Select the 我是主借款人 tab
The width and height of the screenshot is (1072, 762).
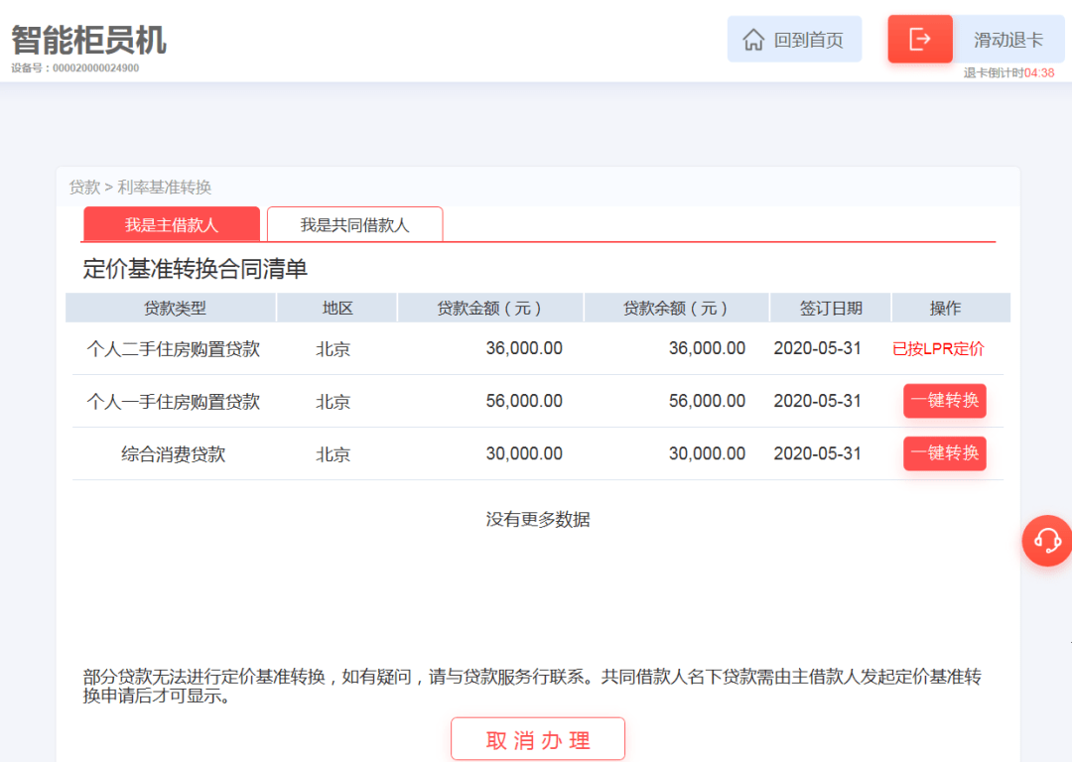pos(172,224)
